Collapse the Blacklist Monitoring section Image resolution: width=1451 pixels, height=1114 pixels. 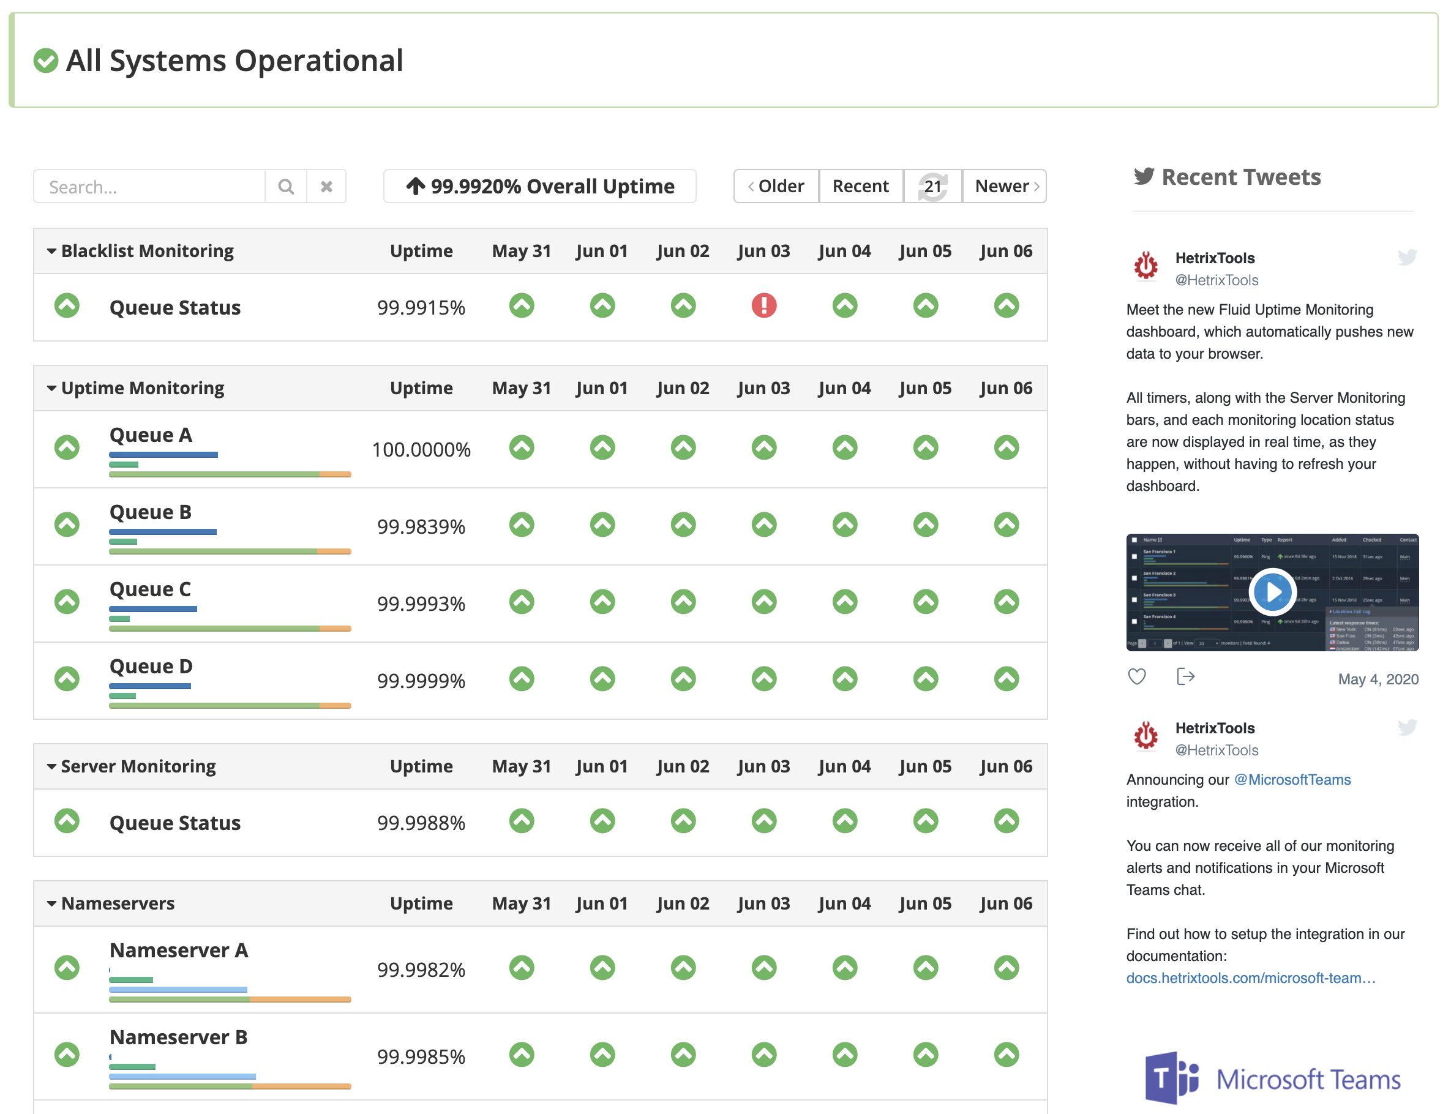pos(51,252)
